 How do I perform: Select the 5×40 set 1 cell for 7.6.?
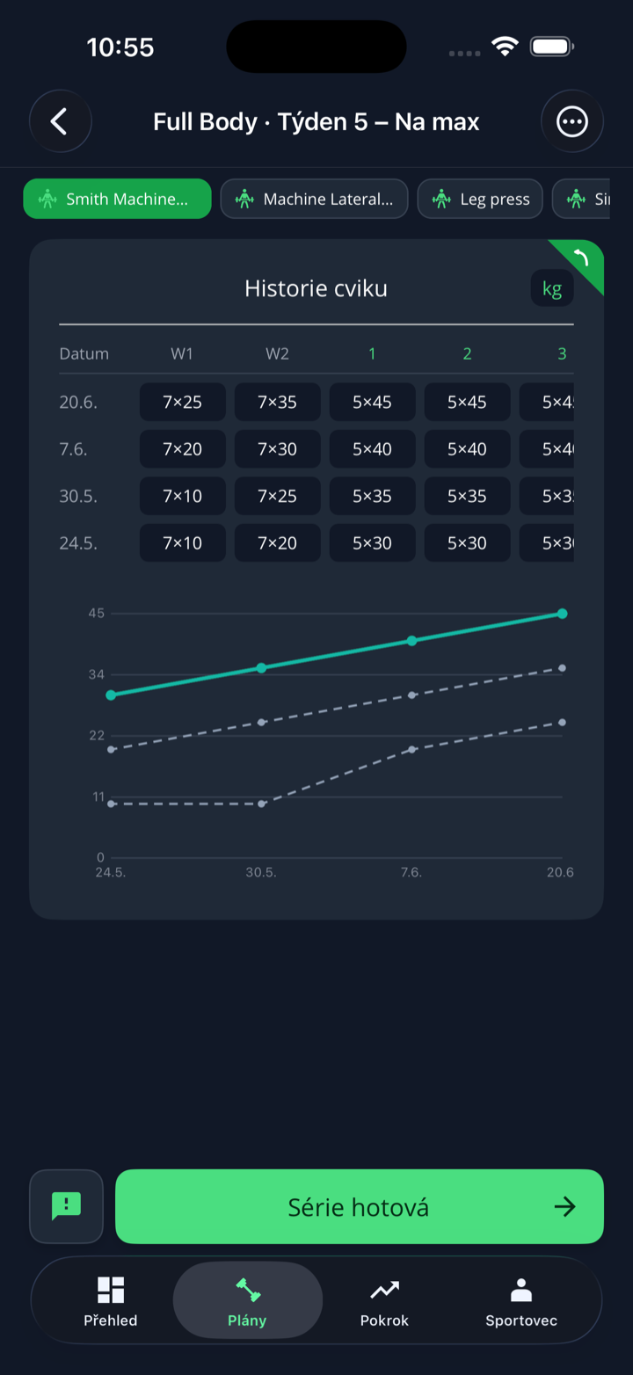(372, 449)
